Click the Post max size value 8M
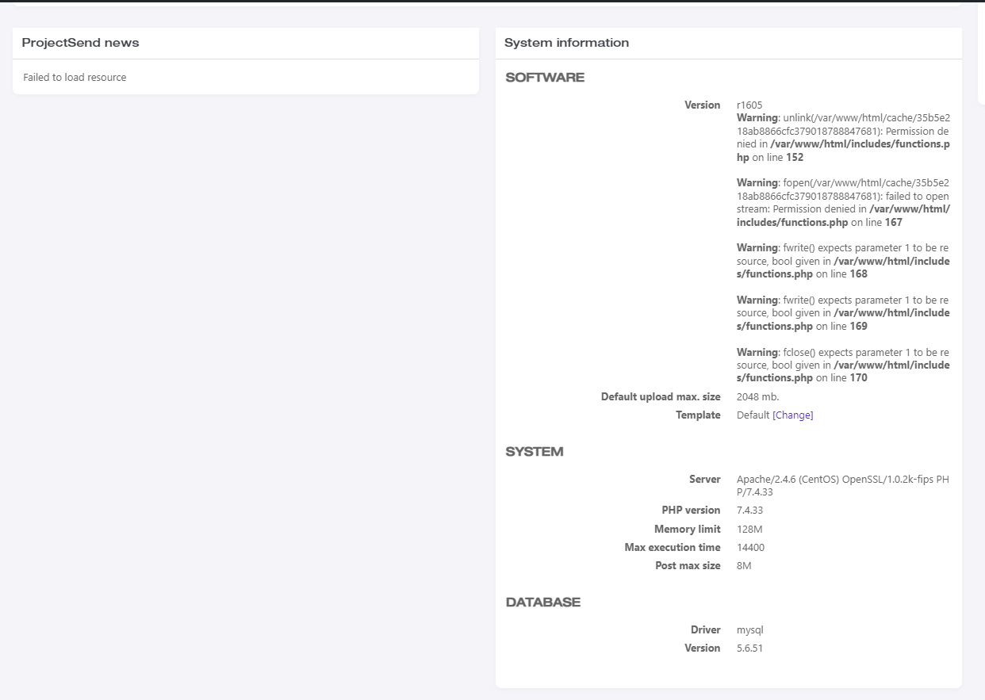Image resolution: width=985 pixels, height=700 pixels. click(x=743, y=565)
